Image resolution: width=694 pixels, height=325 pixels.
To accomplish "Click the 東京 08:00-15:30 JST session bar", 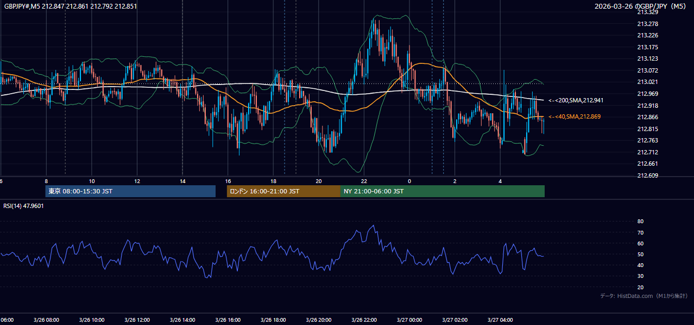I will pos(130,191).
